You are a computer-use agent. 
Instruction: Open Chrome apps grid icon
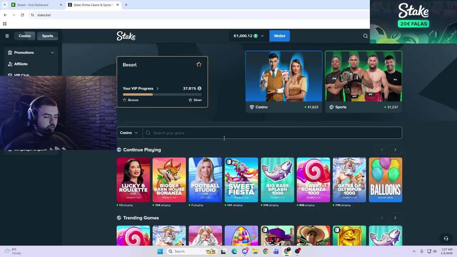pos(5,24)
